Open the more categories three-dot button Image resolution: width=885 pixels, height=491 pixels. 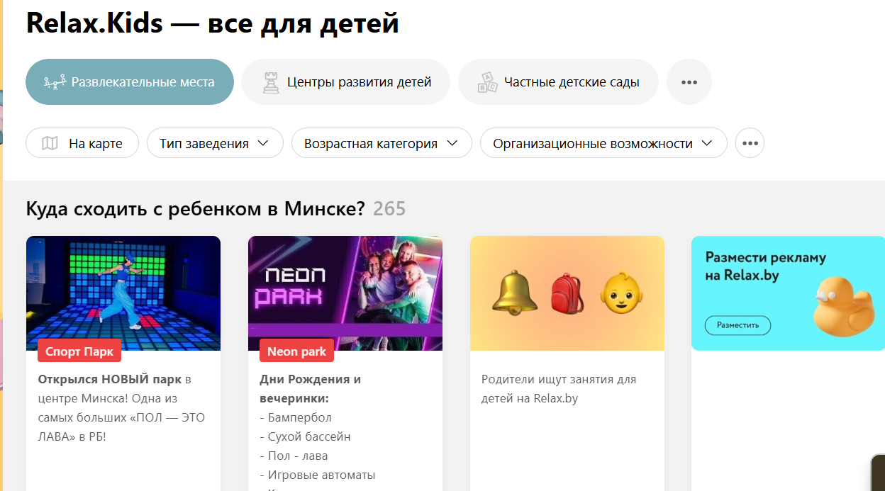[689, 82]
